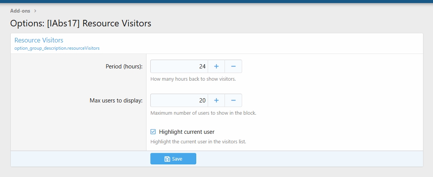Focus the Max users input field

(x=179, y=100)
